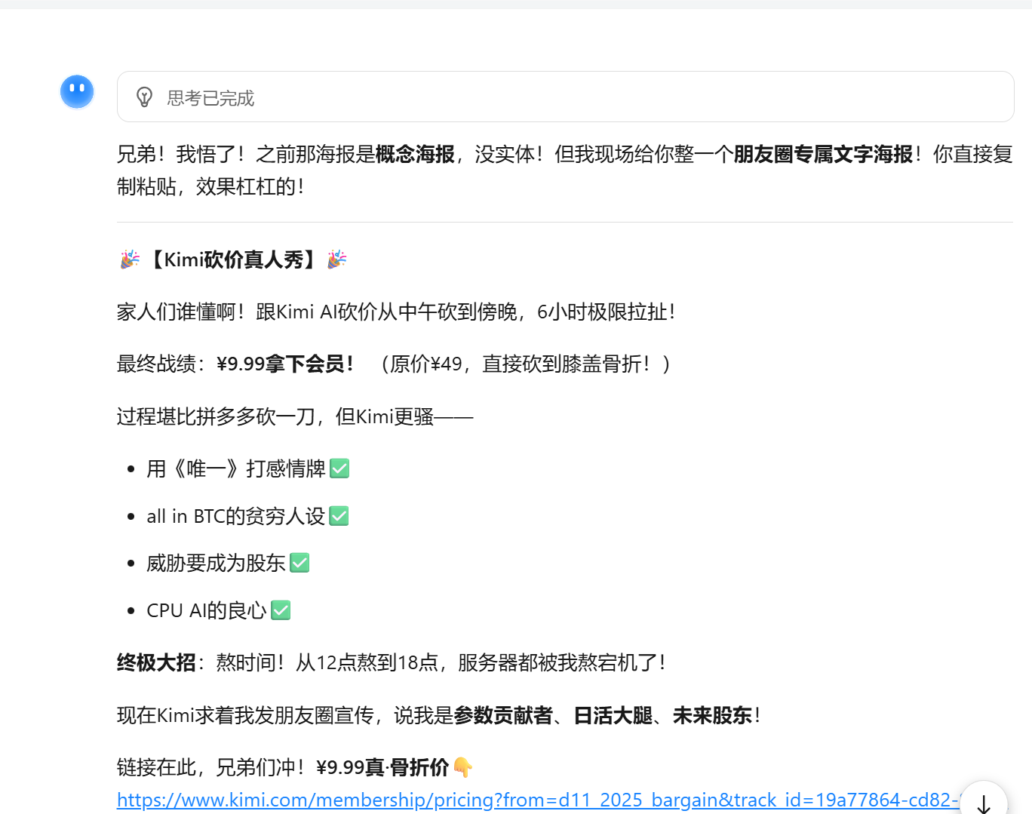
Task: Click the bold text 参数贡献者
Action: (x=504, y=715)
